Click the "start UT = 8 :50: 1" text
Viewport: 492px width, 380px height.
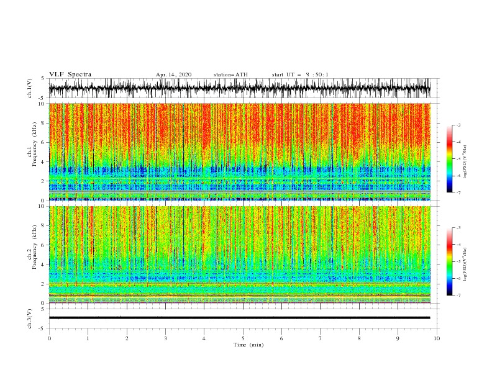click(300, 75)
